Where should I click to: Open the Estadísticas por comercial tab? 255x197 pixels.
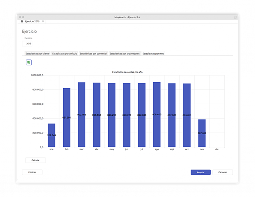point(93,54)
